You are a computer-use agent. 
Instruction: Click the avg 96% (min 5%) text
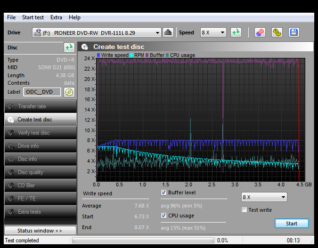(x=181, y=206)
